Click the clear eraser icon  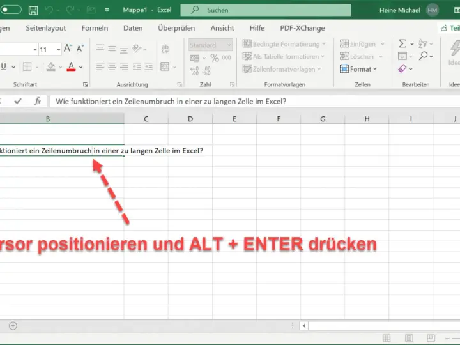pyautogui.click(x=402, y=68)
